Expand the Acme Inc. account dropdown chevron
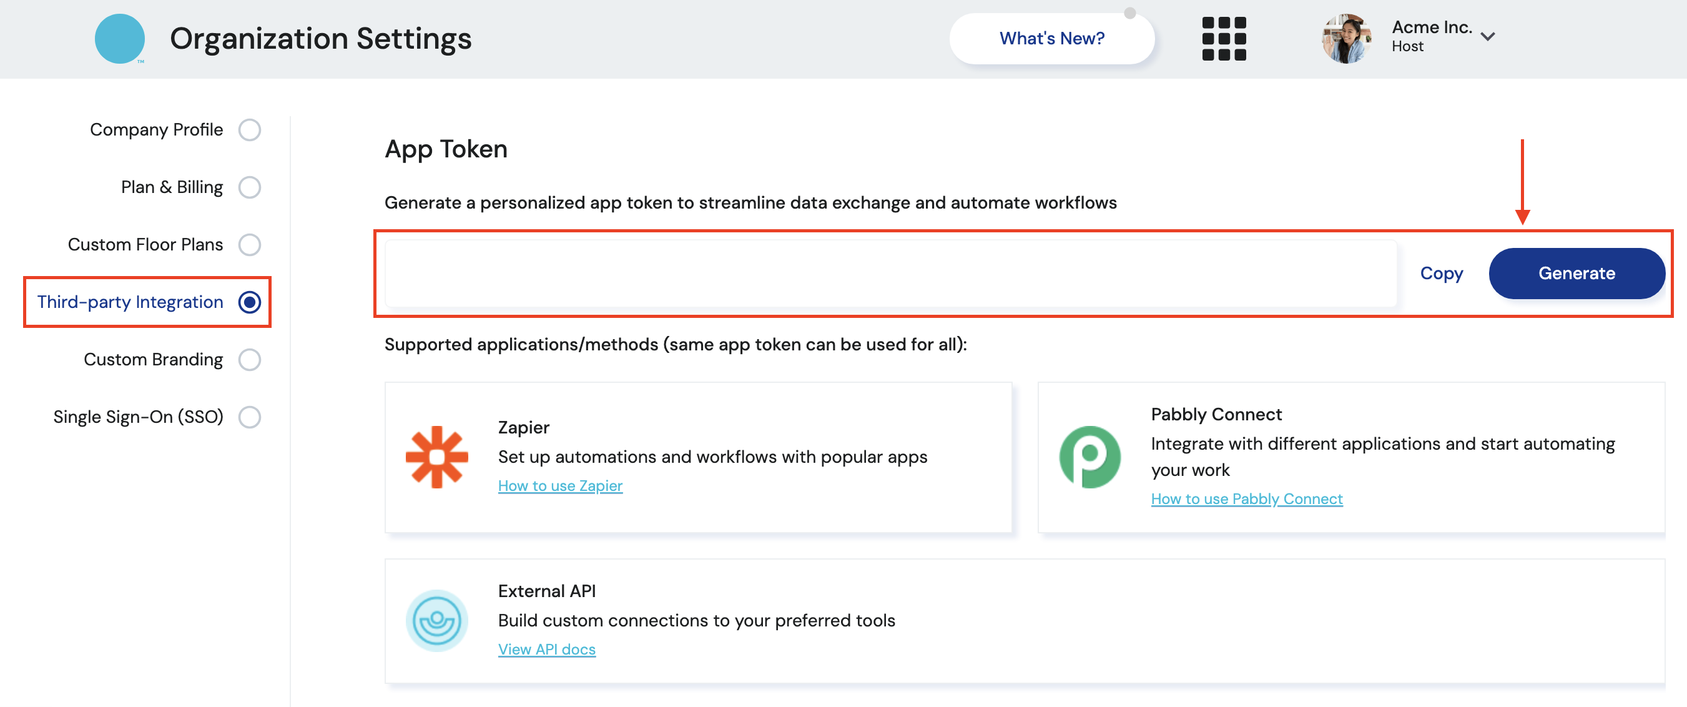This screenshot has height=707, width=1687. click(x=1487, y=37)
